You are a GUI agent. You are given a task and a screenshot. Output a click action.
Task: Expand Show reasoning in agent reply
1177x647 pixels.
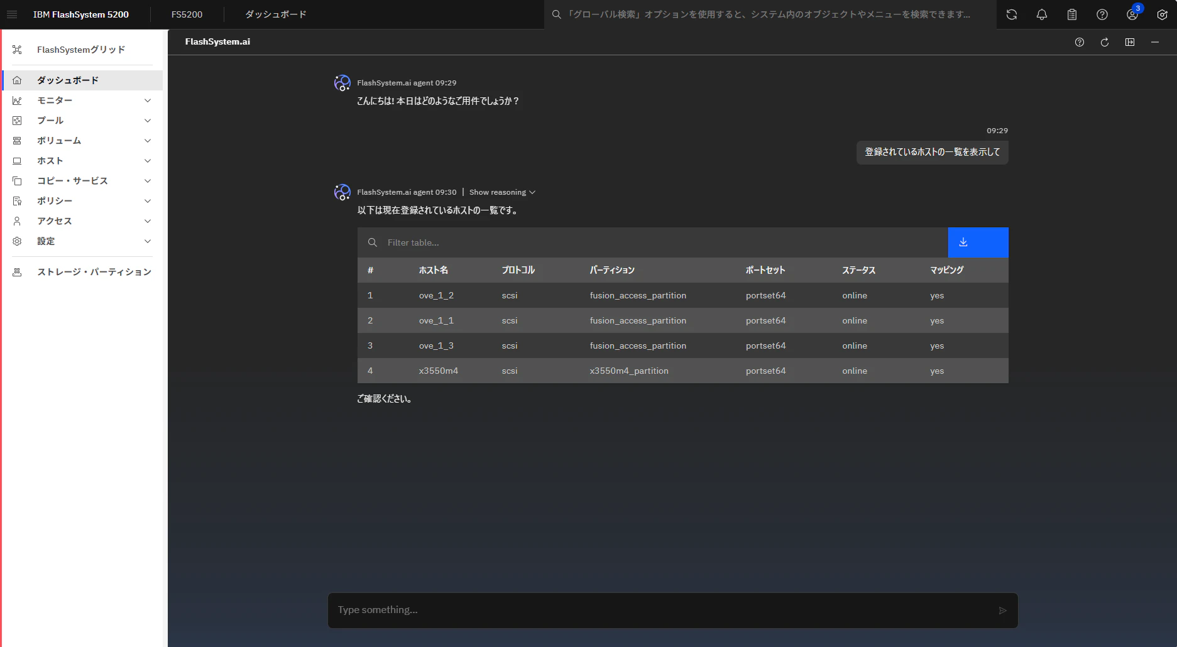pyautogui.click(x=502, y=192)
